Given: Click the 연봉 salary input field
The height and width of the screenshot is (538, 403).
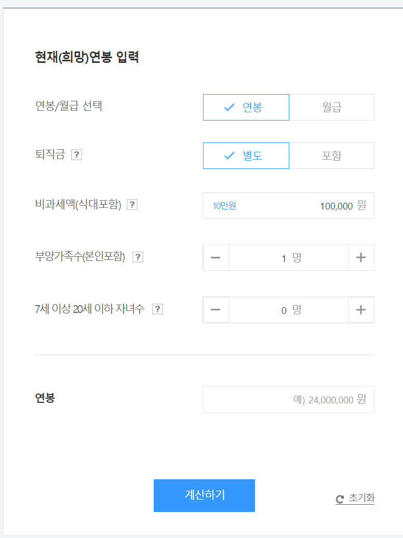Looking at the screenshot, I should (x=288, y=399).
